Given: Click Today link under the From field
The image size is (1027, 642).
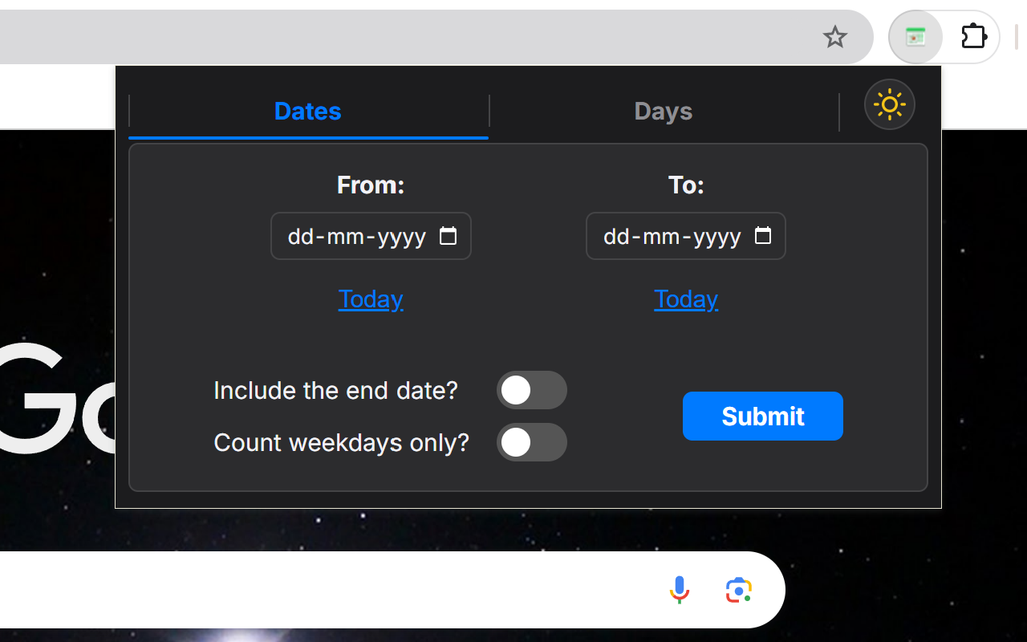Looking at the screenshot, I should [370, 299].
